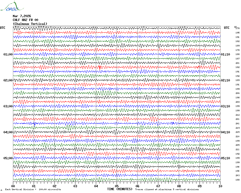Click the '(Chalmoux Vertical)' label
This screenshot has width=241, height=193.
[30, 24]
